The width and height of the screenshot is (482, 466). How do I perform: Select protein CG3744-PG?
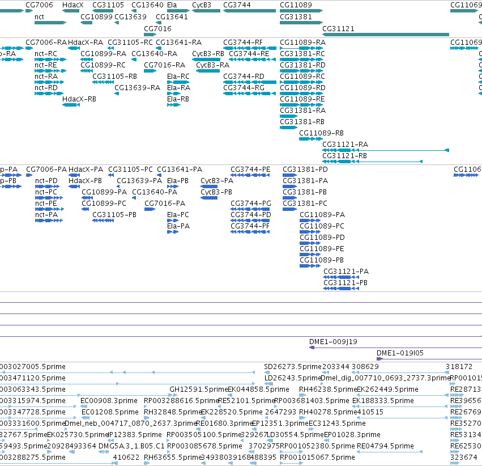(250, 209)
